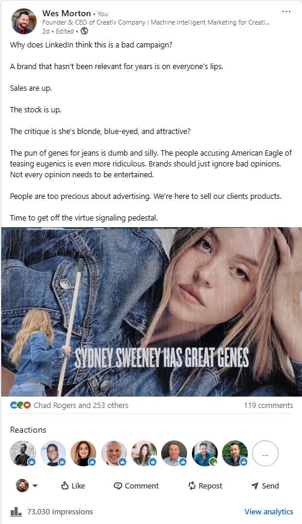Click the globe public visibility icon
This screenshot has width=302, height=524.
tap(85, 31)
